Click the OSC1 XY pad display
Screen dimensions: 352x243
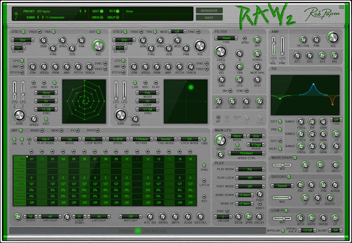(x=84, y=101)
